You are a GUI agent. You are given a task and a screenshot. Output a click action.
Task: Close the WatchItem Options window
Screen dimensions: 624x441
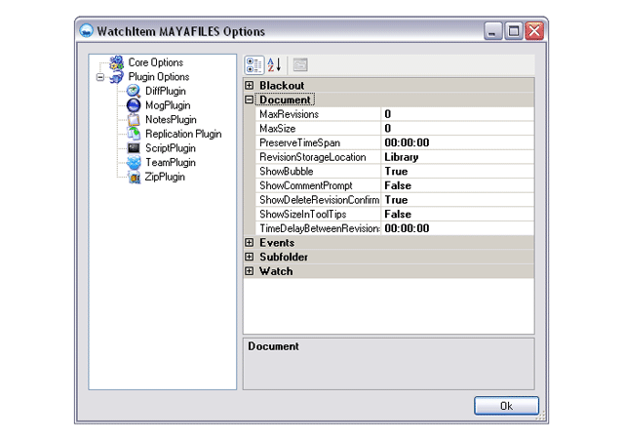click(x=534, y=31)
